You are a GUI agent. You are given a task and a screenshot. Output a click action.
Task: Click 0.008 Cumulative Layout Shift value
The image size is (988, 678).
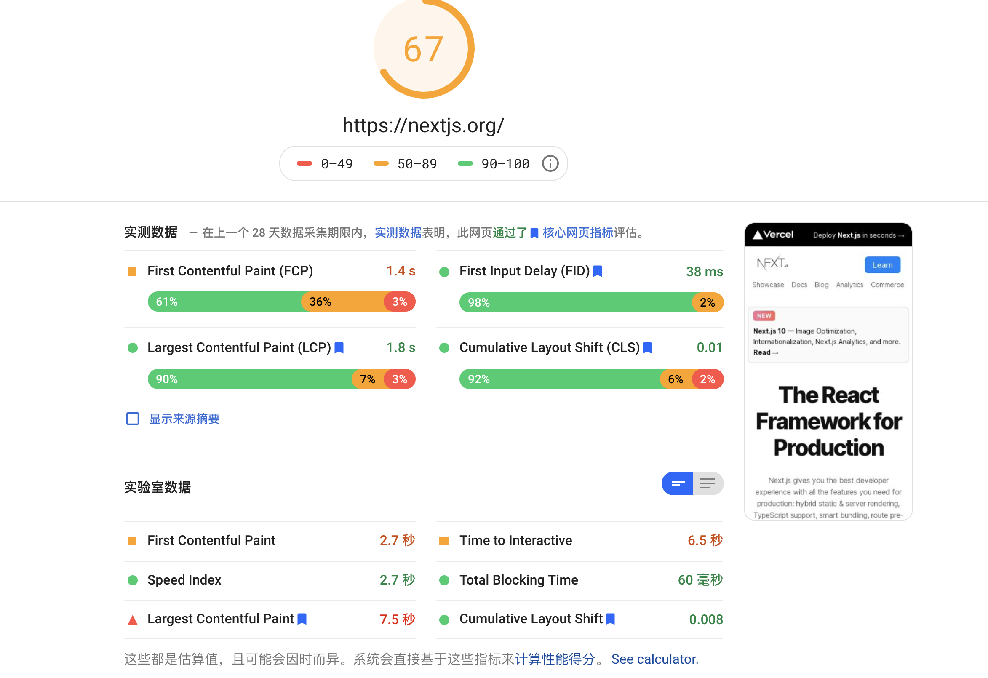pos(706,619)
